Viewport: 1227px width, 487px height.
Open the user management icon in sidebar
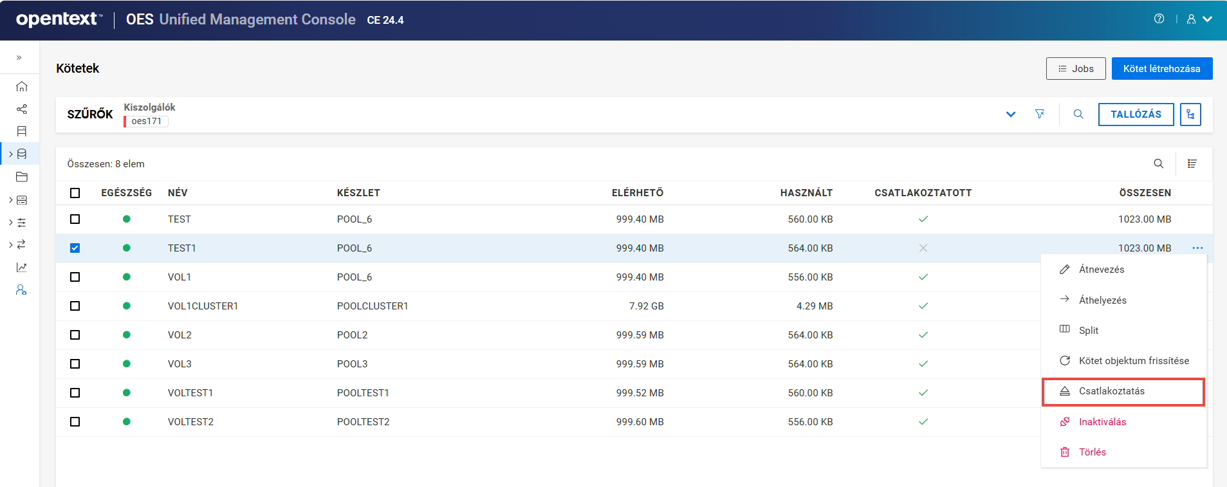[x=21, y=290]
